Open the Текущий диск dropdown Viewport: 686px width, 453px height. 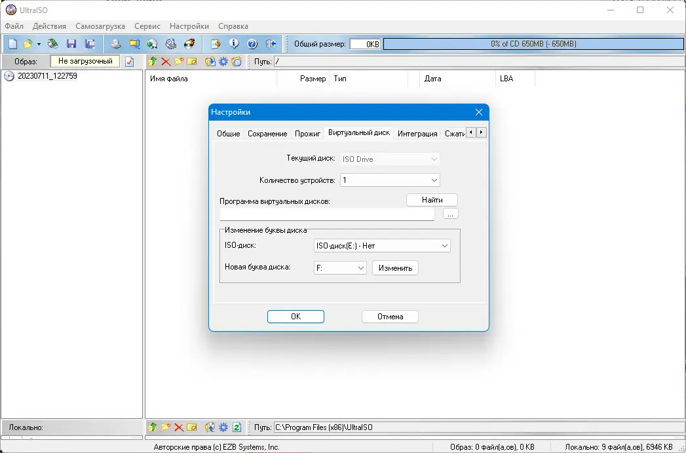(x=390, y=159)
